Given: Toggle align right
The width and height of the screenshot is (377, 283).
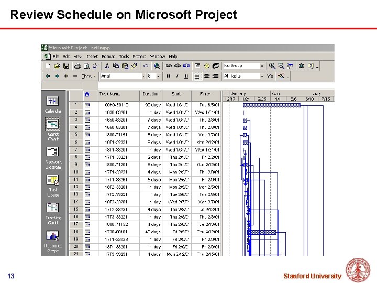Looking at the screenshot, I should [215, 76].
